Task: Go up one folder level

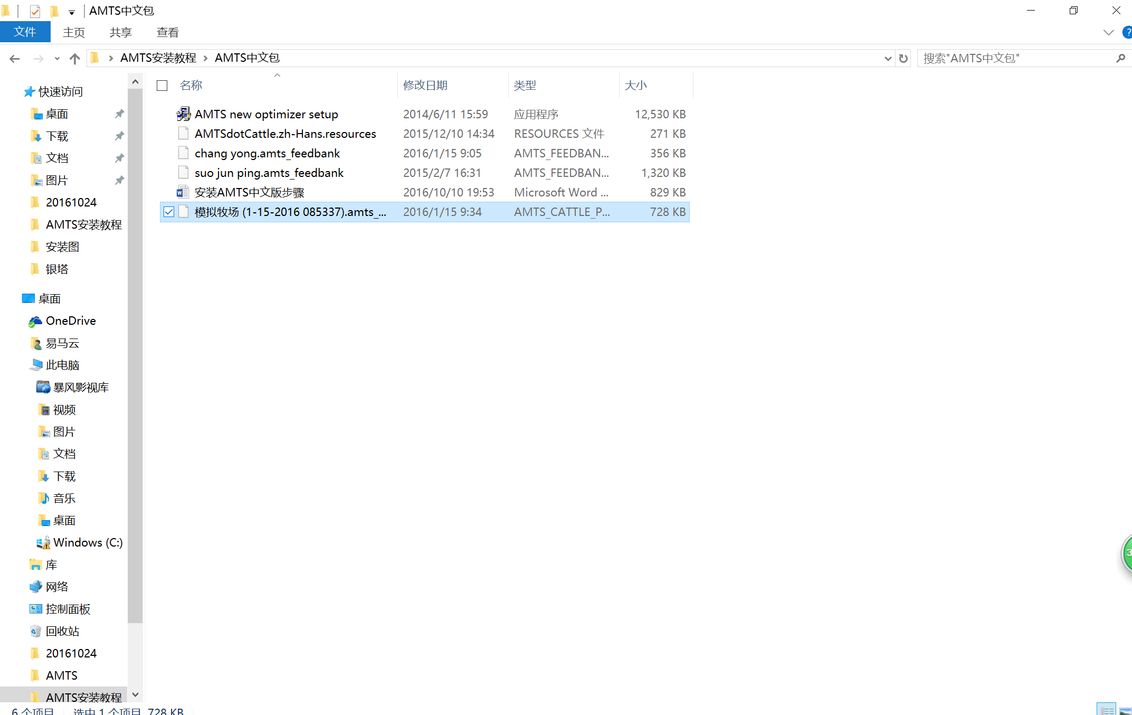Action: tap(74, 58)
